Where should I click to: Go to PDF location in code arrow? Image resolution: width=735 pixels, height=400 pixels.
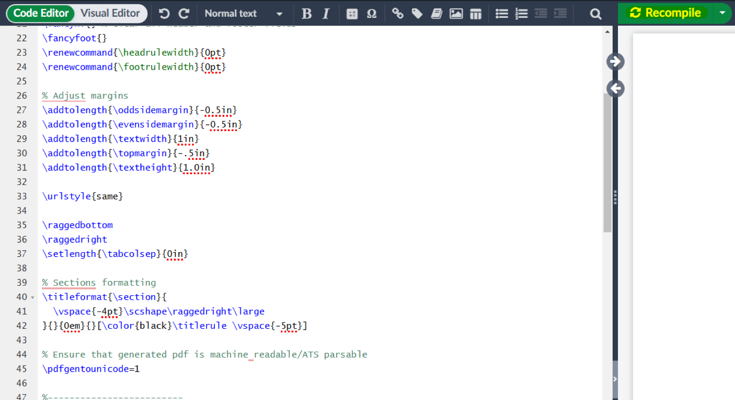tap(615, 89)
